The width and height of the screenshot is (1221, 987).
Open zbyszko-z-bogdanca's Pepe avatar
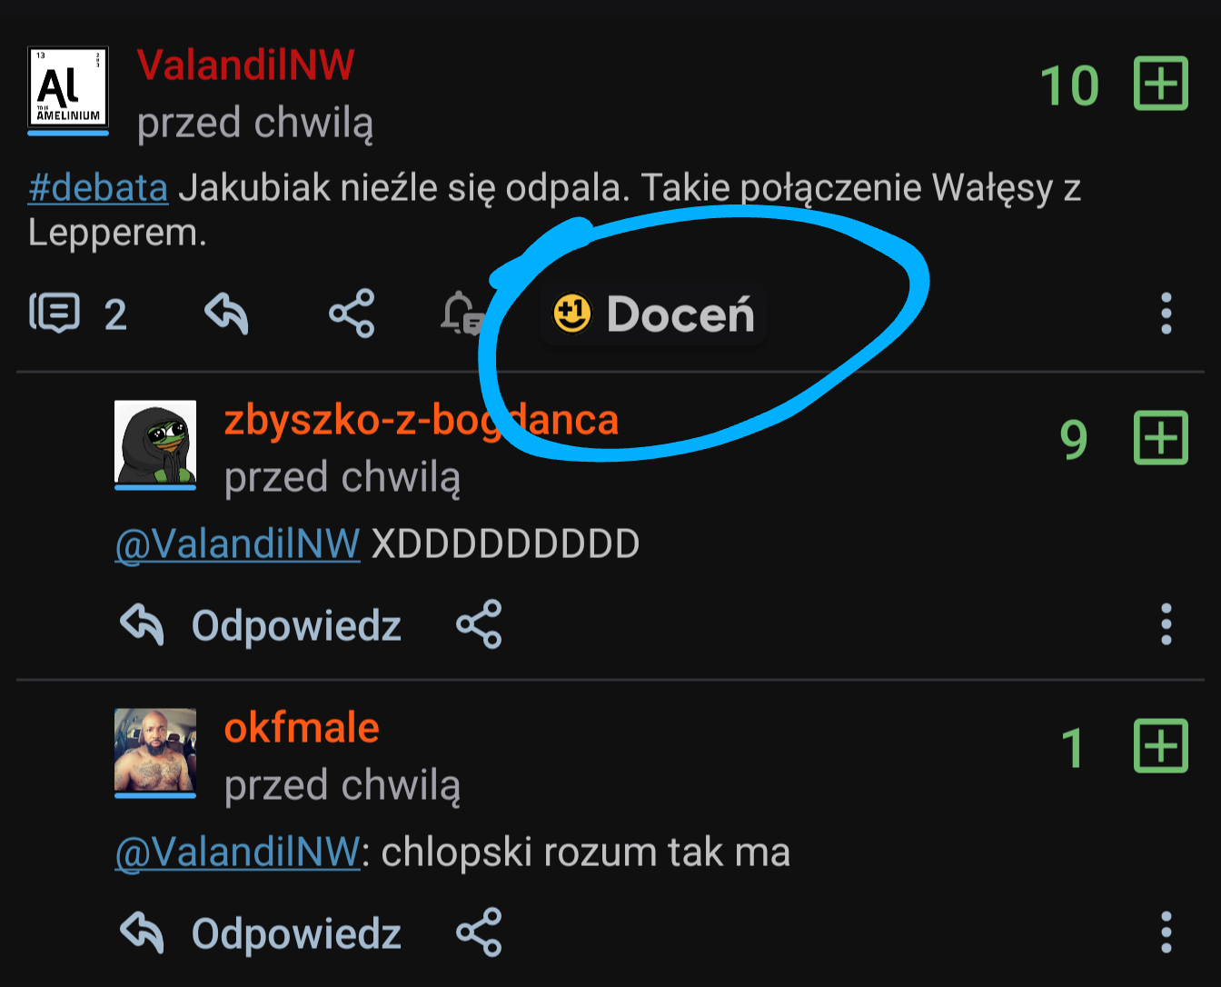[x=155, y=442]
